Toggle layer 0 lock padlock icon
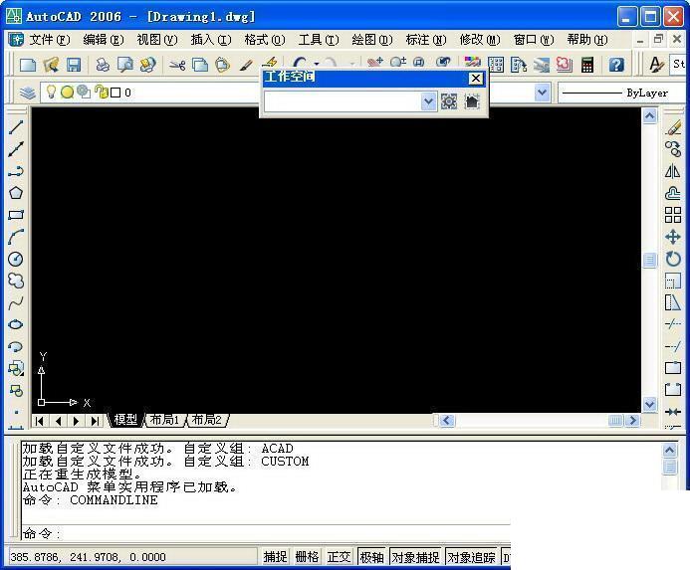This screenshot has width=690, height=570. [x=102, y=92]
